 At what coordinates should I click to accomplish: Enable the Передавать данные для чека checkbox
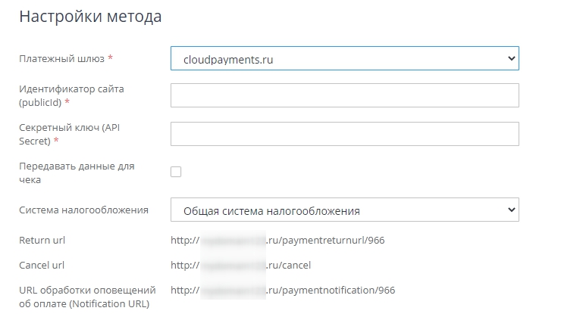[x=176, y=172]
